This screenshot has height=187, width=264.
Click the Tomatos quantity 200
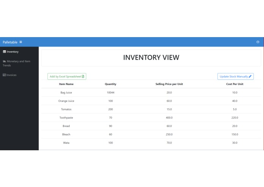pyautogui.click(x=111, y=109)
